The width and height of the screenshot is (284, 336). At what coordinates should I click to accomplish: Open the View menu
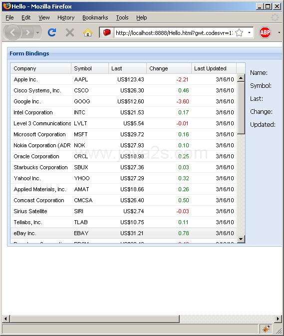[44, 17]
